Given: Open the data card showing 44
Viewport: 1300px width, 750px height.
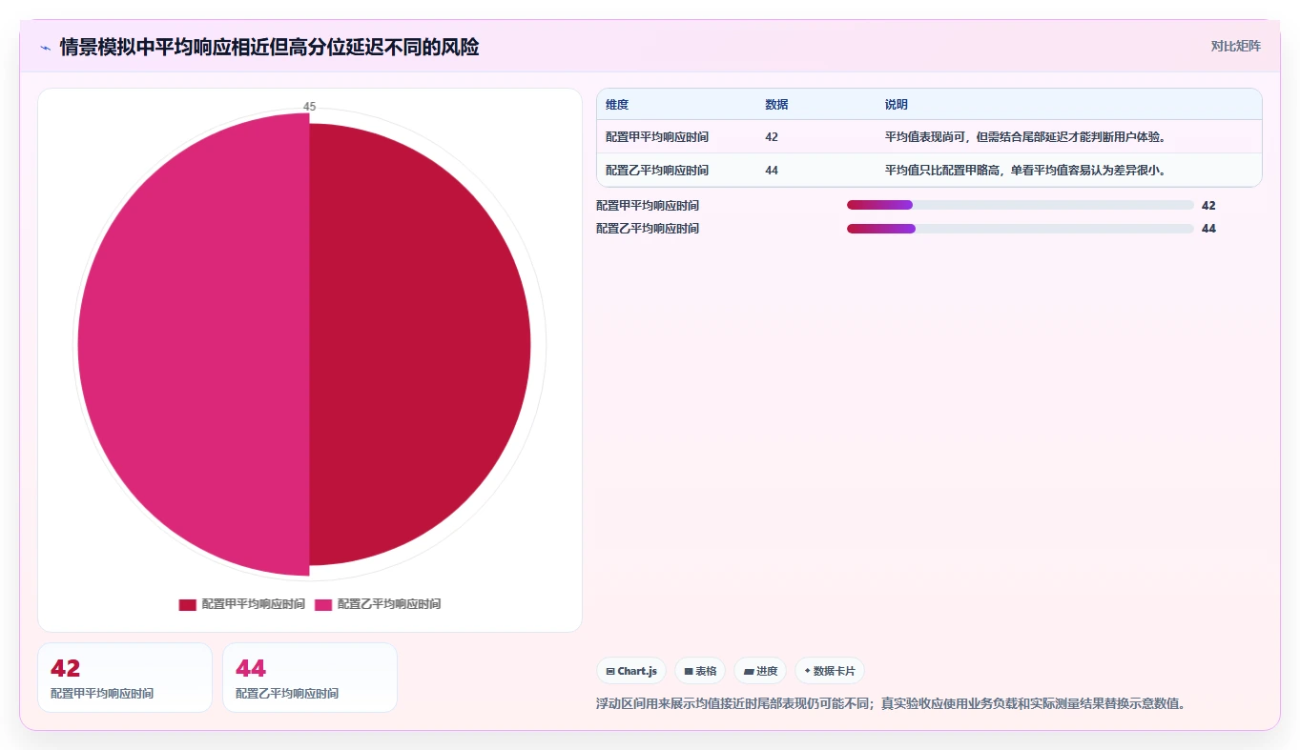Looking at the screenshot, I should click(x=310, y=678).
